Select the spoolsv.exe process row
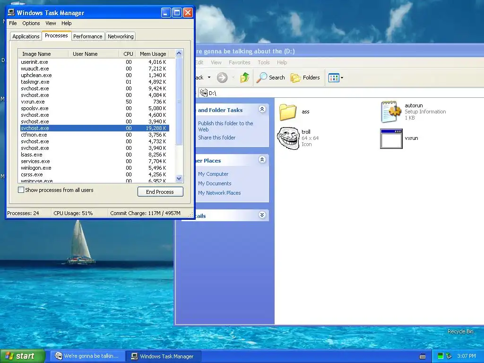This screenshot has width=484, height=363. (95, 108)
